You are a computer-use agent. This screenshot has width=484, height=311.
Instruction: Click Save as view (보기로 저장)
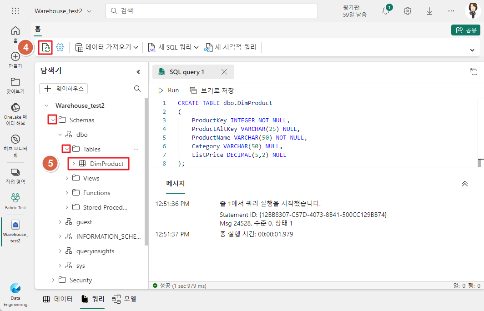[x=212, y=90]
